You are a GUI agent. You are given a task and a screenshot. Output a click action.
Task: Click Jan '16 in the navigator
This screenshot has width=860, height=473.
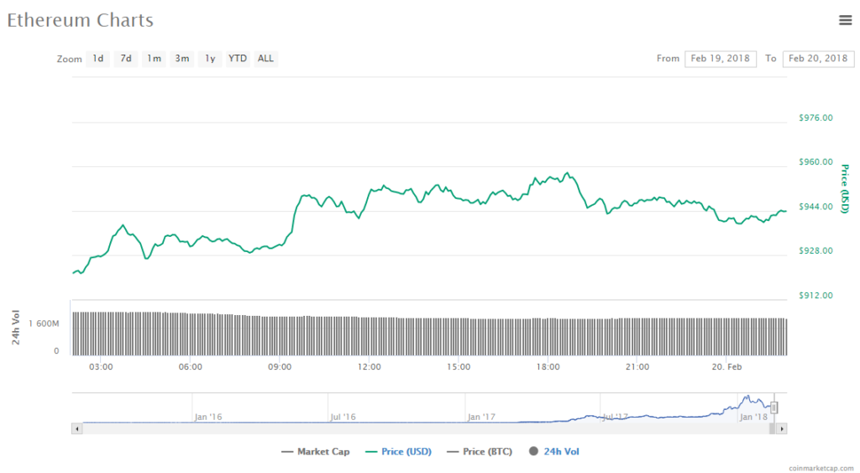(208, 417)
